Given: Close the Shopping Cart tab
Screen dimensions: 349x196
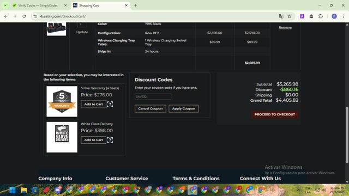Looking at the screenshot, I should [x=126, y=5].
